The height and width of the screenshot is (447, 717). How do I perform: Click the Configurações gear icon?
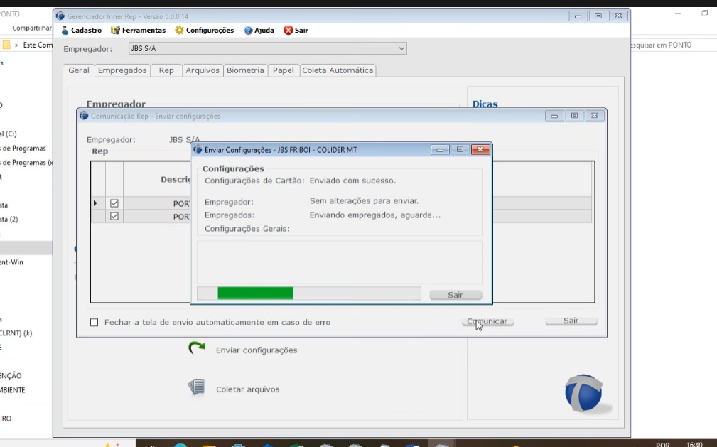(x=180, y=31)
